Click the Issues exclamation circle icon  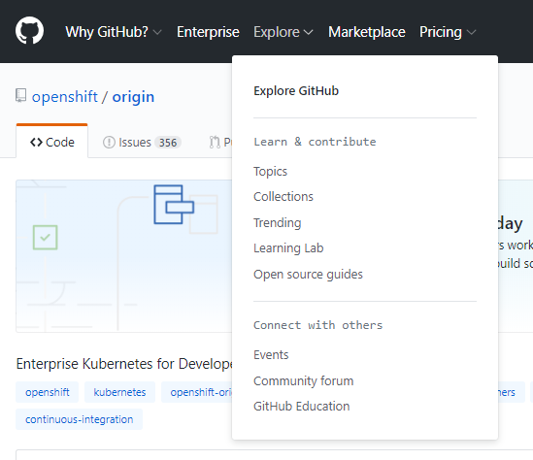click(x=109, y=142)
